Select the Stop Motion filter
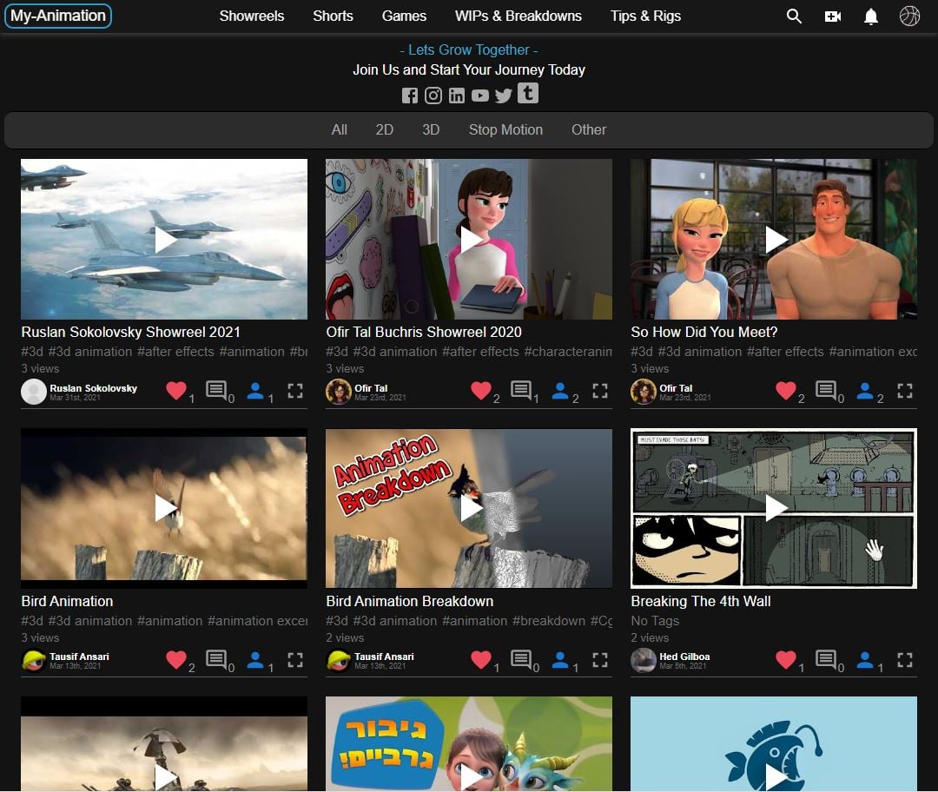Screen dimensions: 938x792 [x=506, y=129]
